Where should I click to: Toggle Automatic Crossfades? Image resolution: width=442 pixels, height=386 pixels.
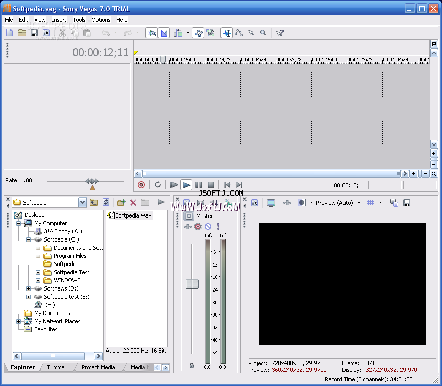[164, 33]
